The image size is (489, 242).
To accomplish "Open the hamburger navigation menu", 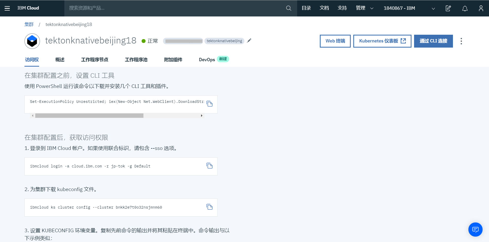I will tap(7, 8).
